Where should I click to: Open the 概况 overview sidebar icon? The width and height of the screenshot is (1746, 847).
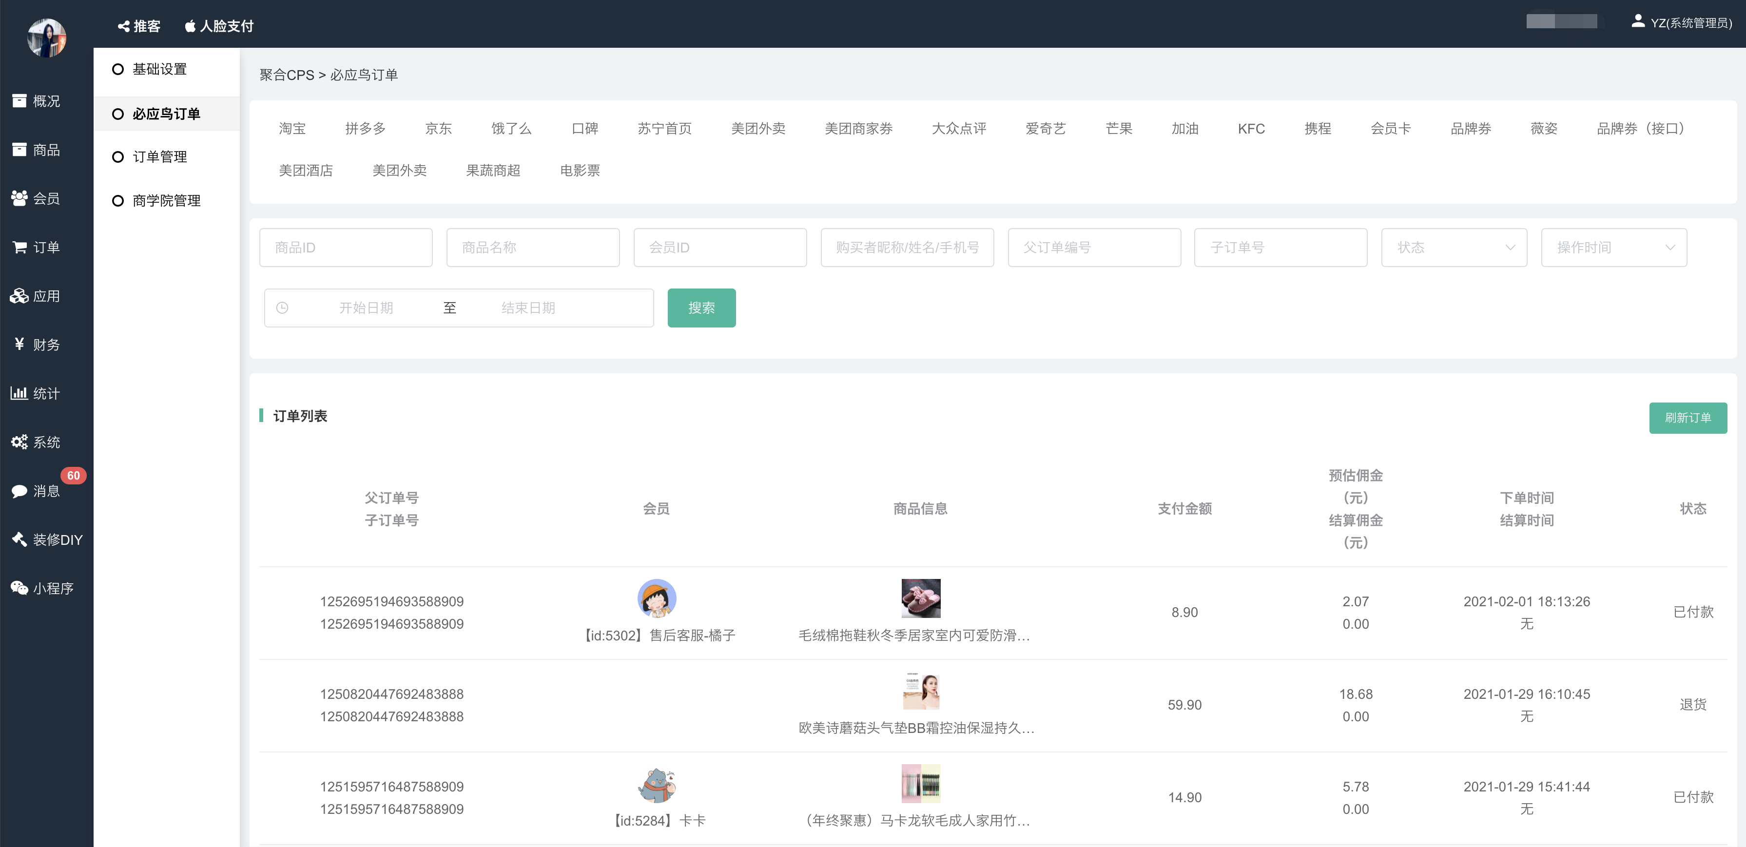[x=19, y=101]
